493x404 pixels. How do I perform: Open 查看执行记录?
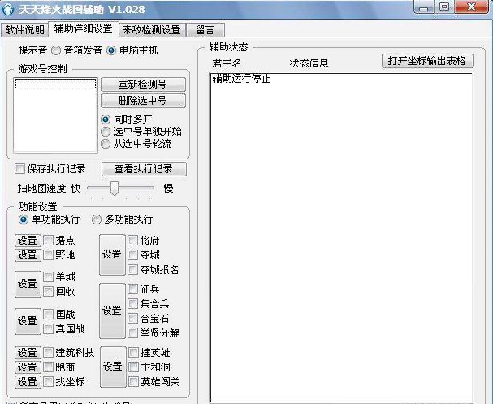pos(144,169)
